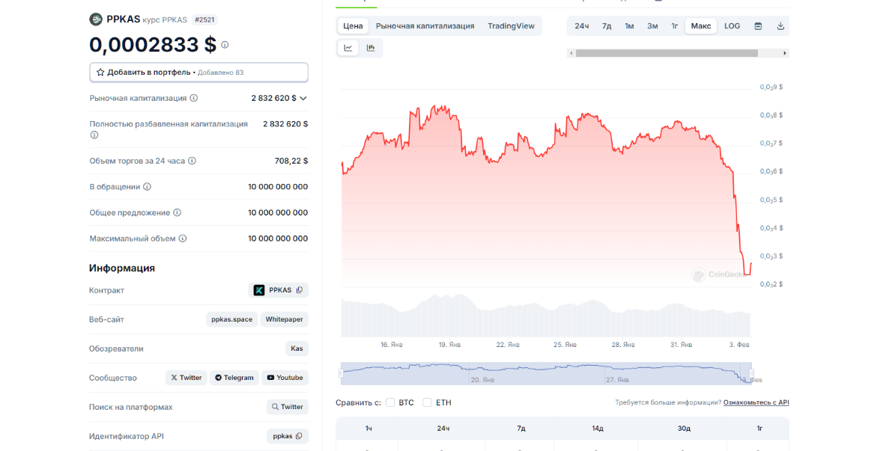Copy the ppkas API identifier
The image size is (892, 451).
(x=300, y=436)
